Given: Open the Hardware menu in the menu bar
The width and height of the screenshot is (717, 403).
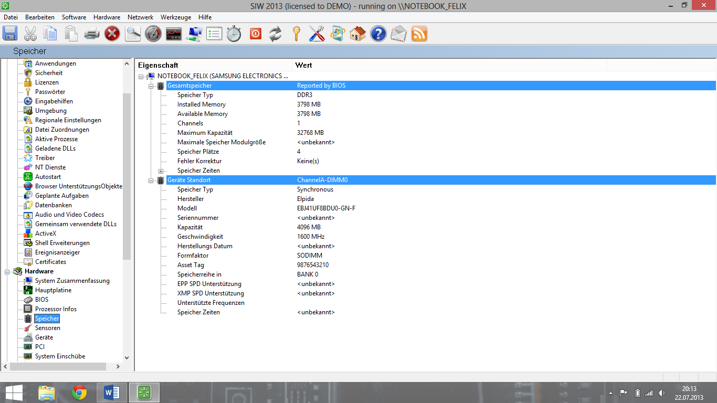Looking at the screenshot, I should point(107,17).
